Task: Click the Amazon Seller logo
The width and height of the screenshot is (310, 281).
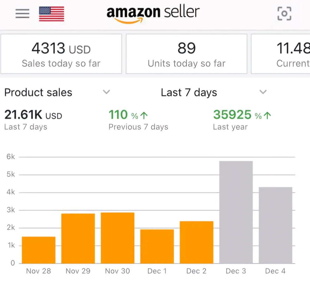Action: click(153, 13)
